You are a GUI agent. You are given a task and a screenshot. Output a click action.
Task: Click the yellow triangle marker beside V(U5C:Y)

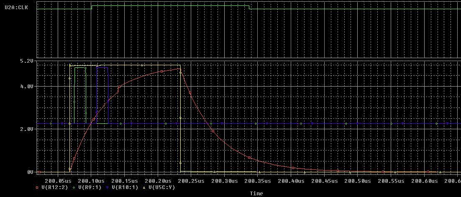(144, 187)
